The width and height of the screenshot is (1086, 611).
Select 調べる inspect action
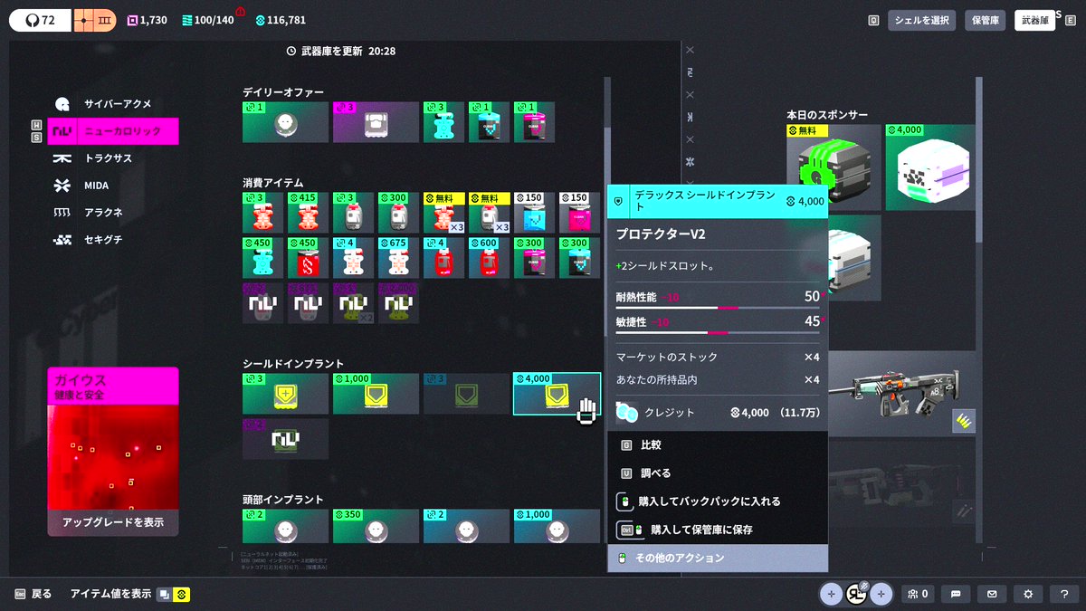[718, 473]
